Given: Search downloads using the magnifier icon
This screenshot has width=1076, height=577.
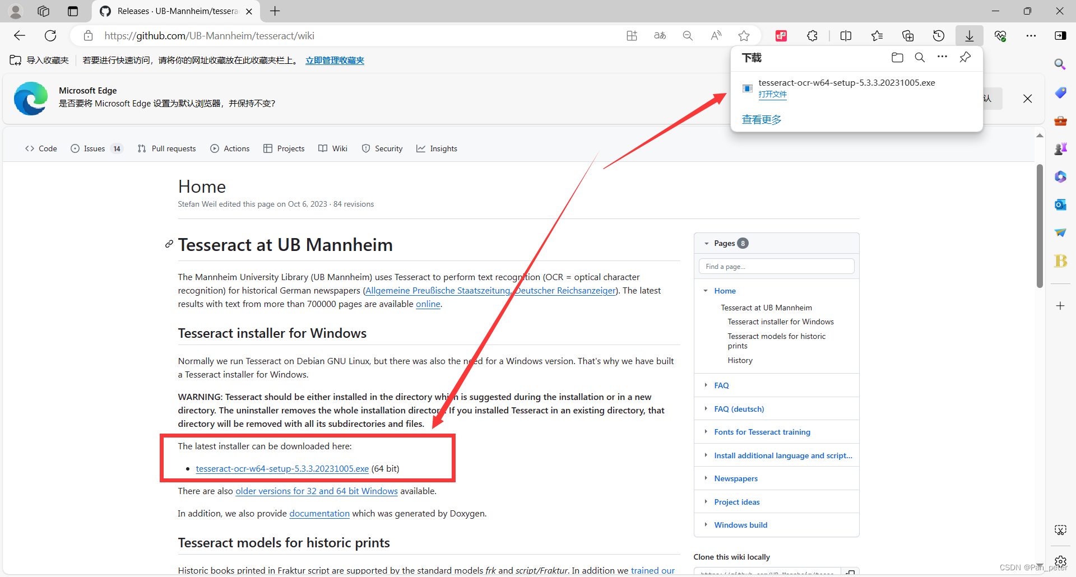Looking at the screenshot, I should [x=920, y=57].
